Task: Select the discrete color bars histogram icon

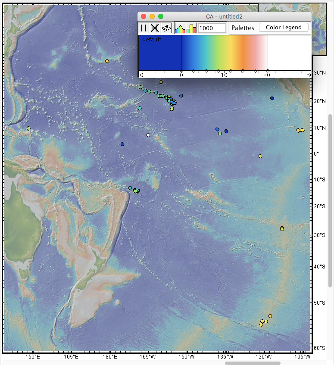Action: coord(191,28)
